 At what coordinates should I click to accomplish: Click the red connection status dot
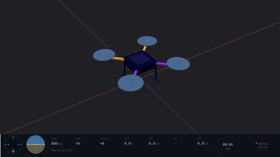256,143
